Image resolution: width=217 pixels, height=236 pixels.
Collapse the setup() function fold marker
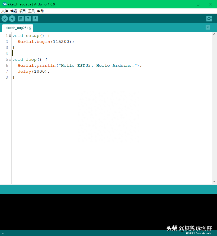10,36
